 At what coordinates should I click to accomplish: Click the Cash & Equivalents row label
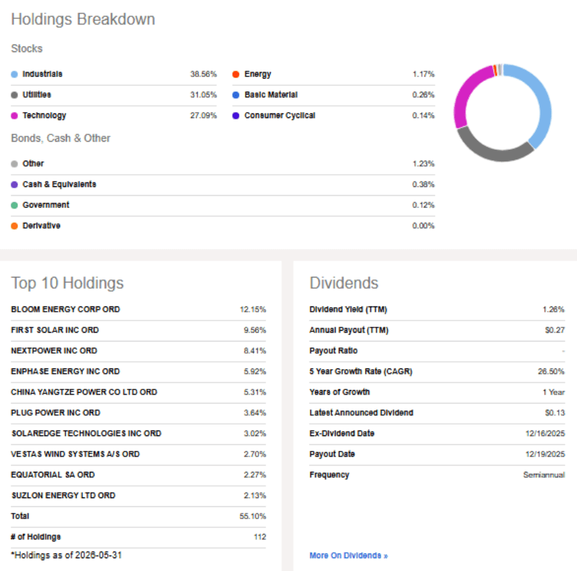59,184
